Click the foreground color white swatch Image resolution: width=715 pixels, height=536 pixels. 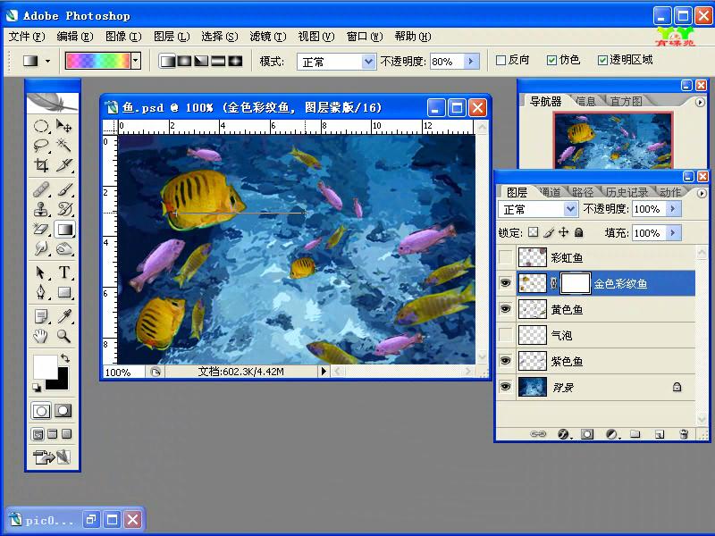coord(45,366)
